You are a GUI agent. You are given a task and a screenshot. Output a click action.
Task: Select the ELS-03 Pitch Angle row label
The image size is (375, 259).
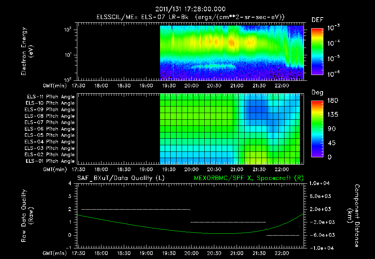[50, 149]
